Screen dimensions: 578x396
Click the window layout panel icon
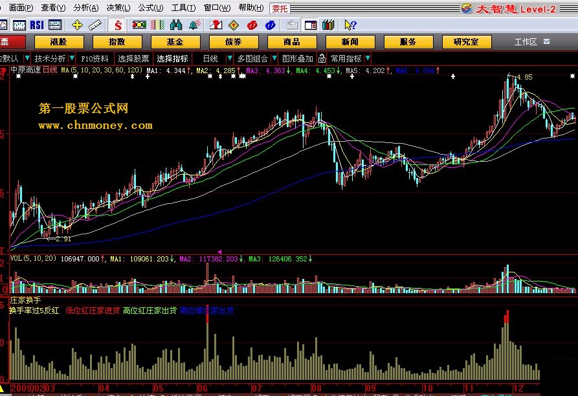pyautogui.click(x=311, y=25)
